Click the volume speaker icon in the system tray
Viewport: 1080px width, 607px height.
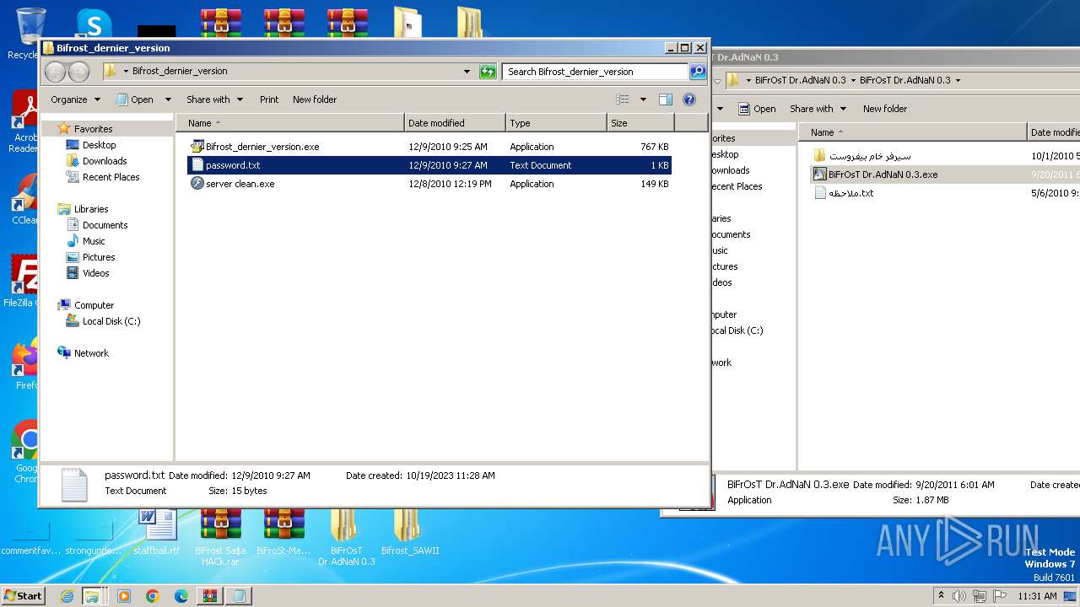pyautogui.click(x=958, y=596)
